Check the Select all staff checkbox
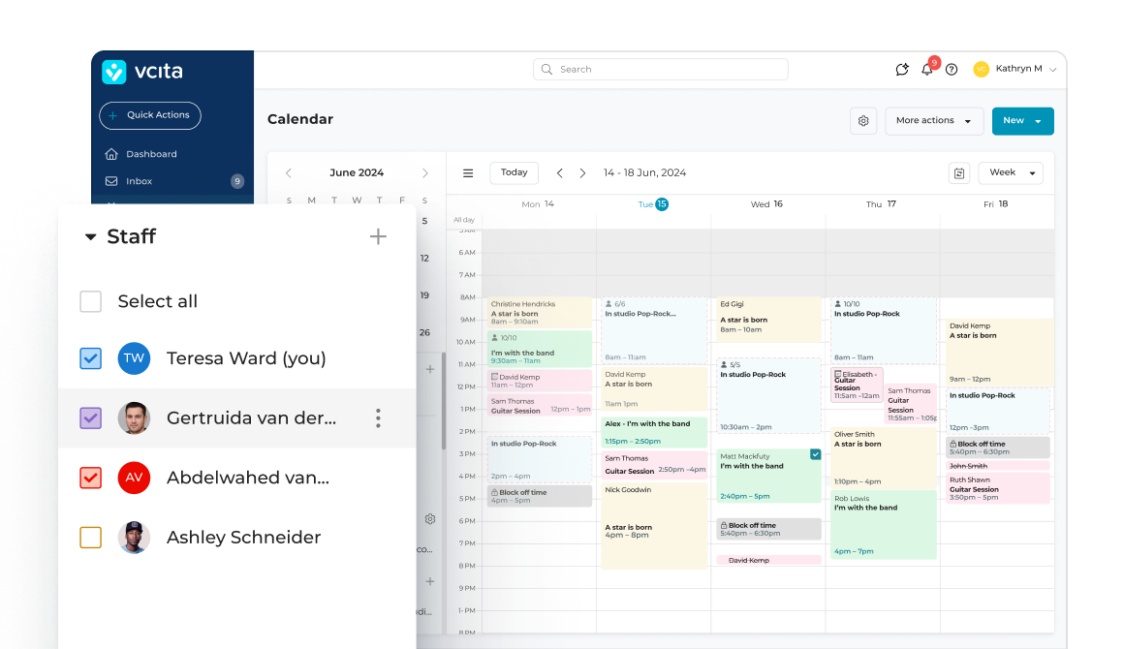The width and height of the screenshot is (1124, 649). 90,301
